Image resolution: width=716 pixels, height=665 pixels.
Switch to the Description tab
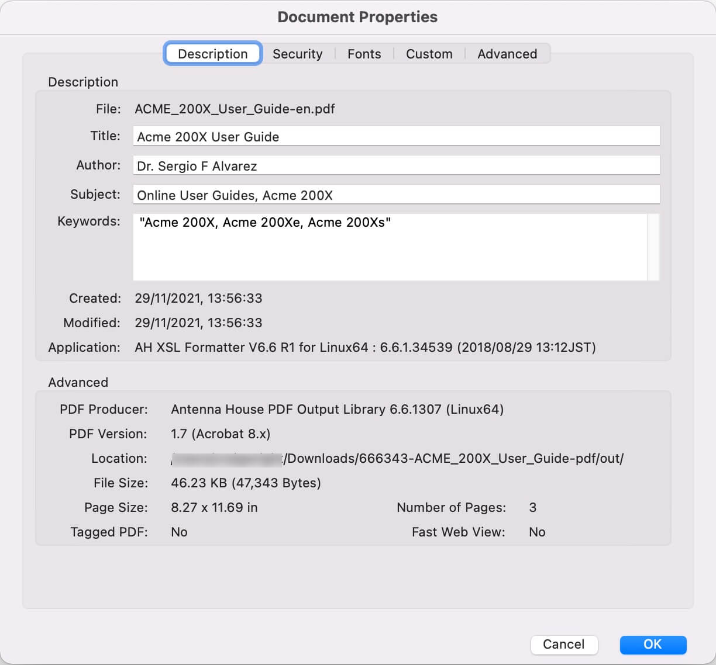pyautogui.click(x=213, y=54)
